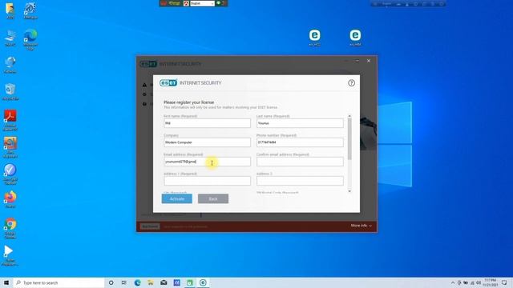Minimize the ESET main window
The width and height of the screenshot is (513, 288).
(x=357, y=61)
